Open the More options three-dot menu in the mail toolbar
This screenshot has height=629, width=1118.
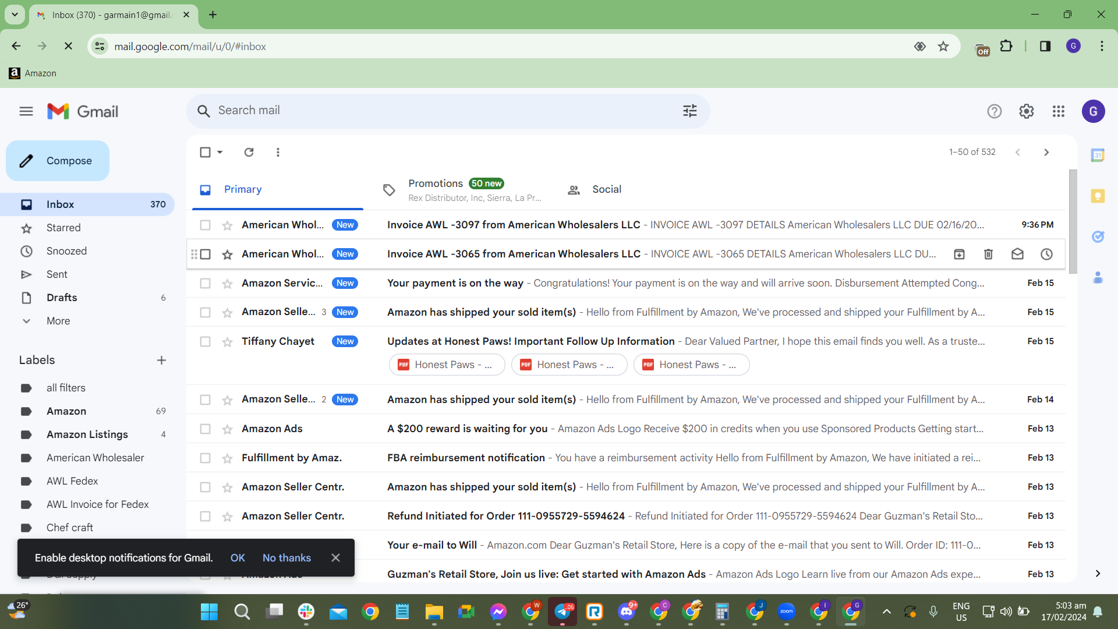[x=278, y=152]
